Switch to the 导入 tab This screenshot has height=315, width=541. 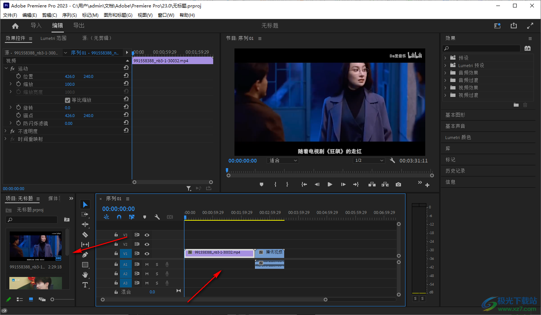click(36, 25)
